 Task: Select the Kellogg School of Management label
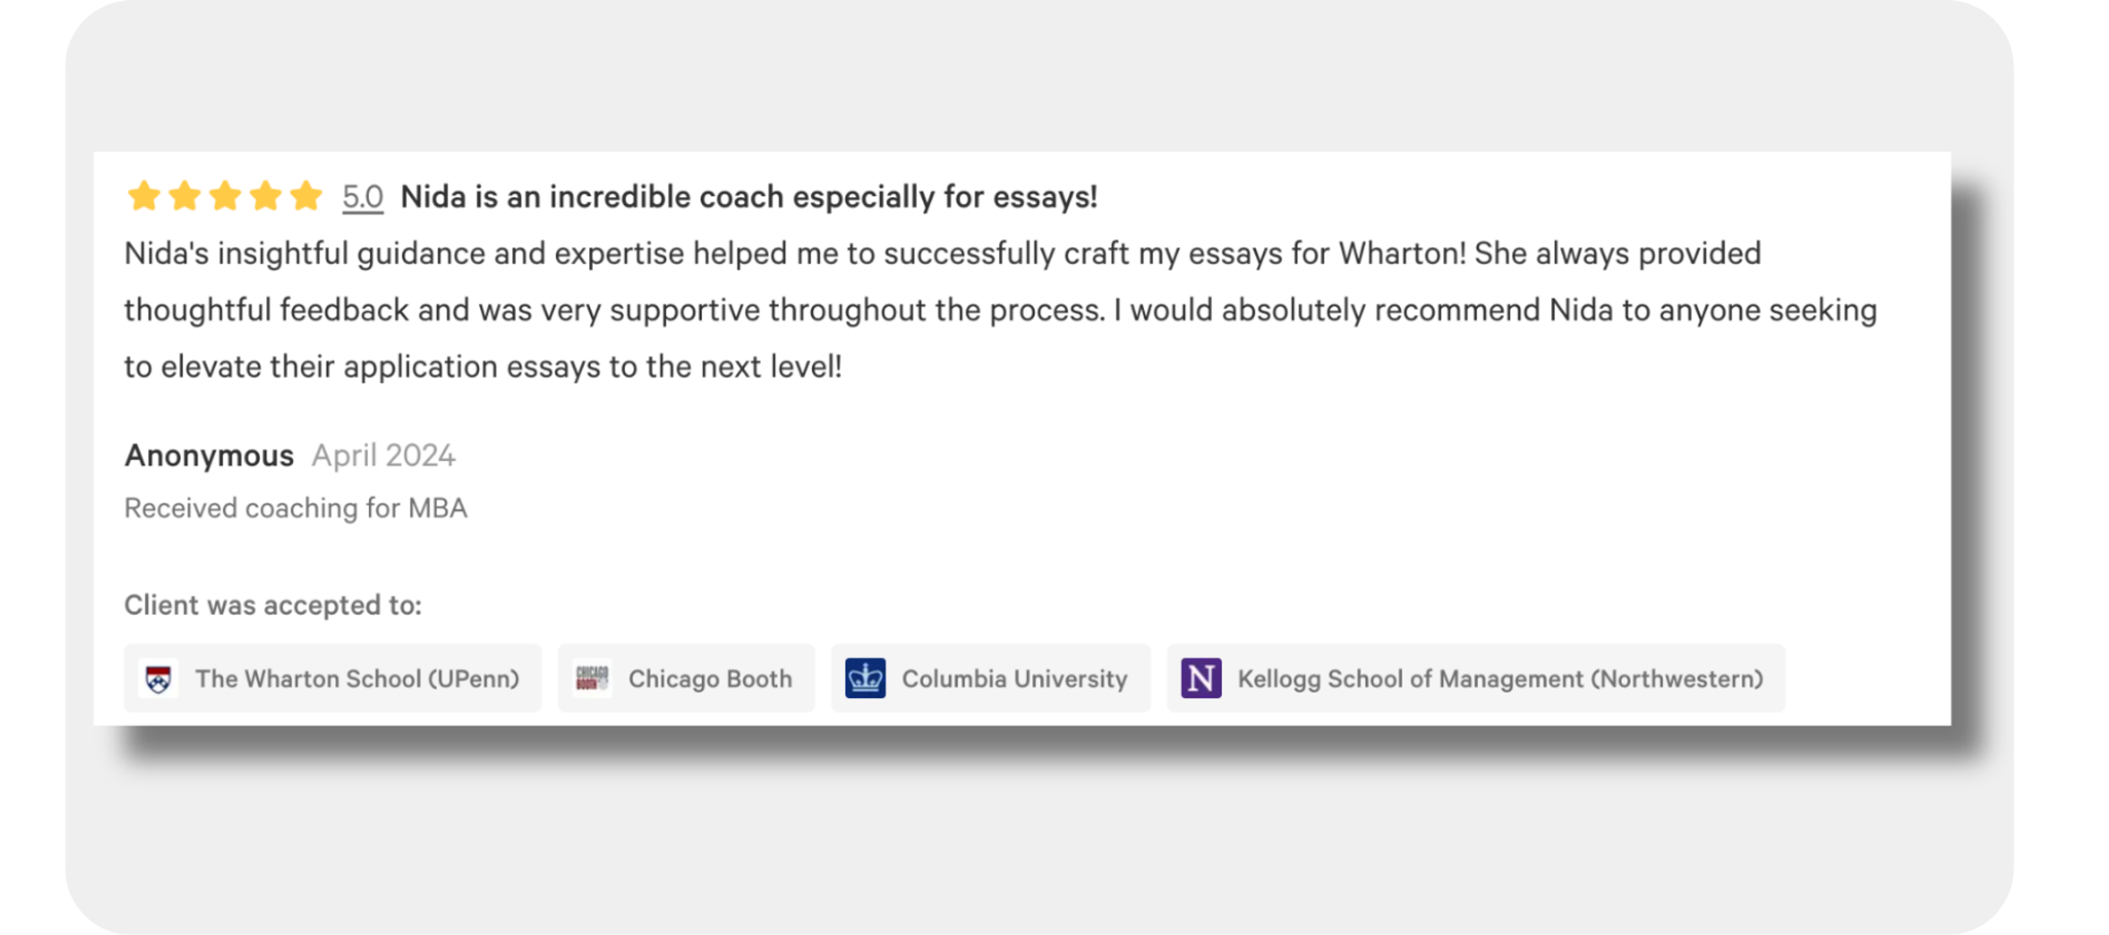[1500, 679]
